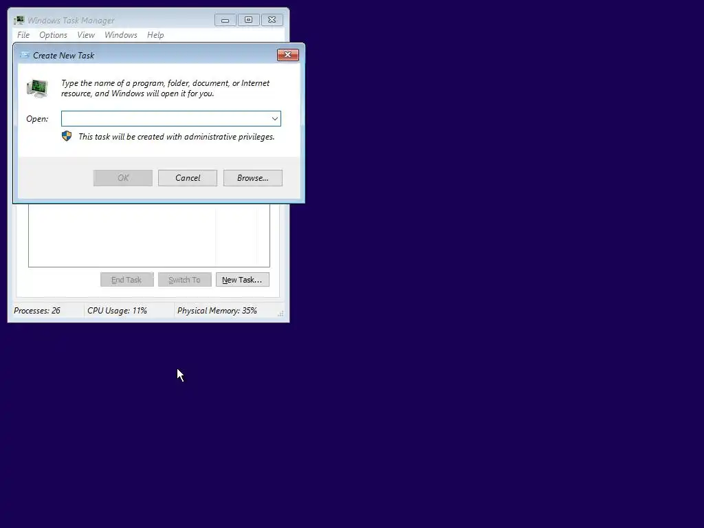Image resolution: width=704 pixels, height=528 pixels.
Task: Click the Processes: 26 status text
Action: tap(37, 311)
